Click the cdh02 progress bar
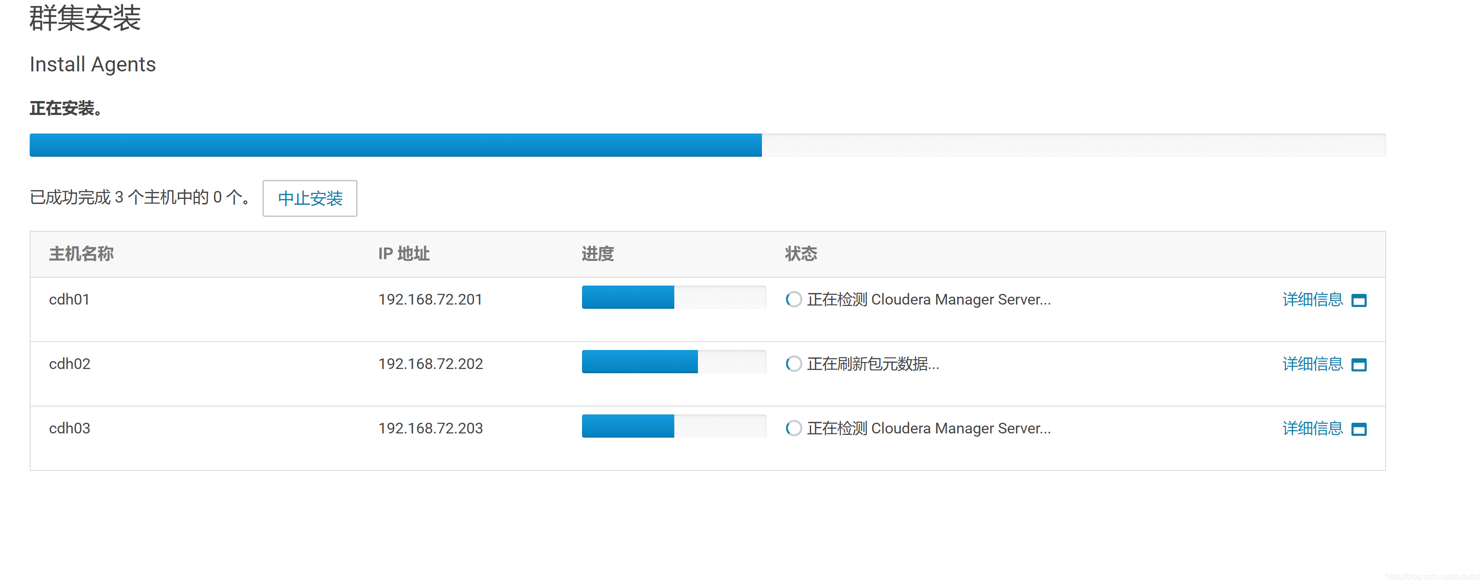Viewport: 1484px width, 585px height. pos(673,362)
